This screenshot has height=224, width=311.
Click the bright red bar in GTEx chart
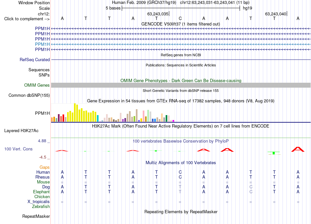point(63,118)
